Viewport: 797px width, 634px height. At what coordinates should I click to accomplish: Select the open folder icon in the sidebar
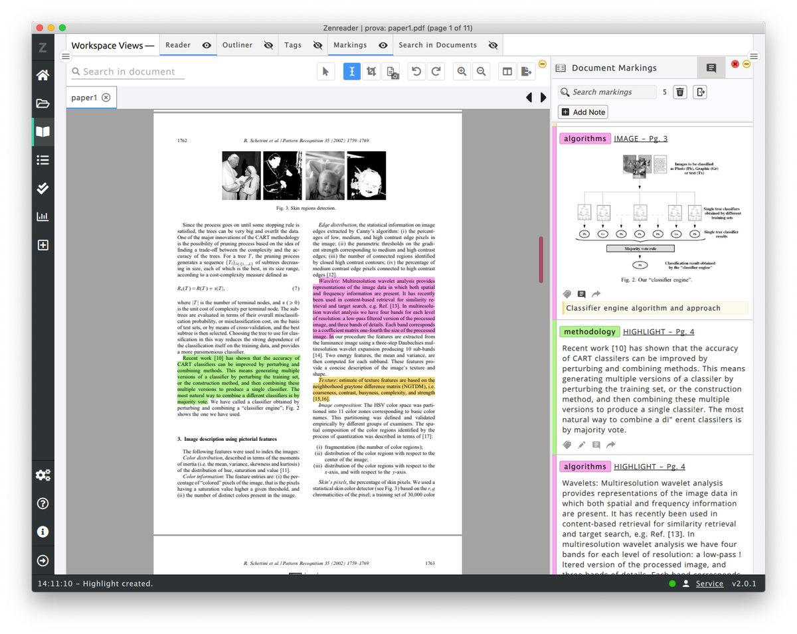point(43,104)
